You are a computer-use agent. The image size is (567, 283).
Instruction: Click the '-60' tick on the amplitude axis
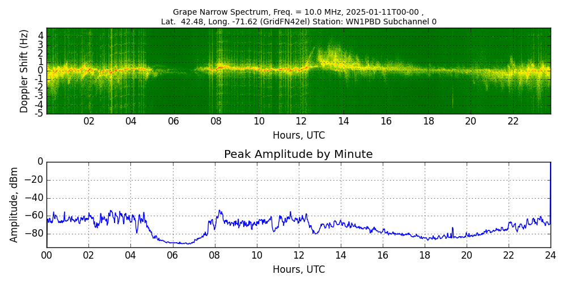(x=36, y=215)
